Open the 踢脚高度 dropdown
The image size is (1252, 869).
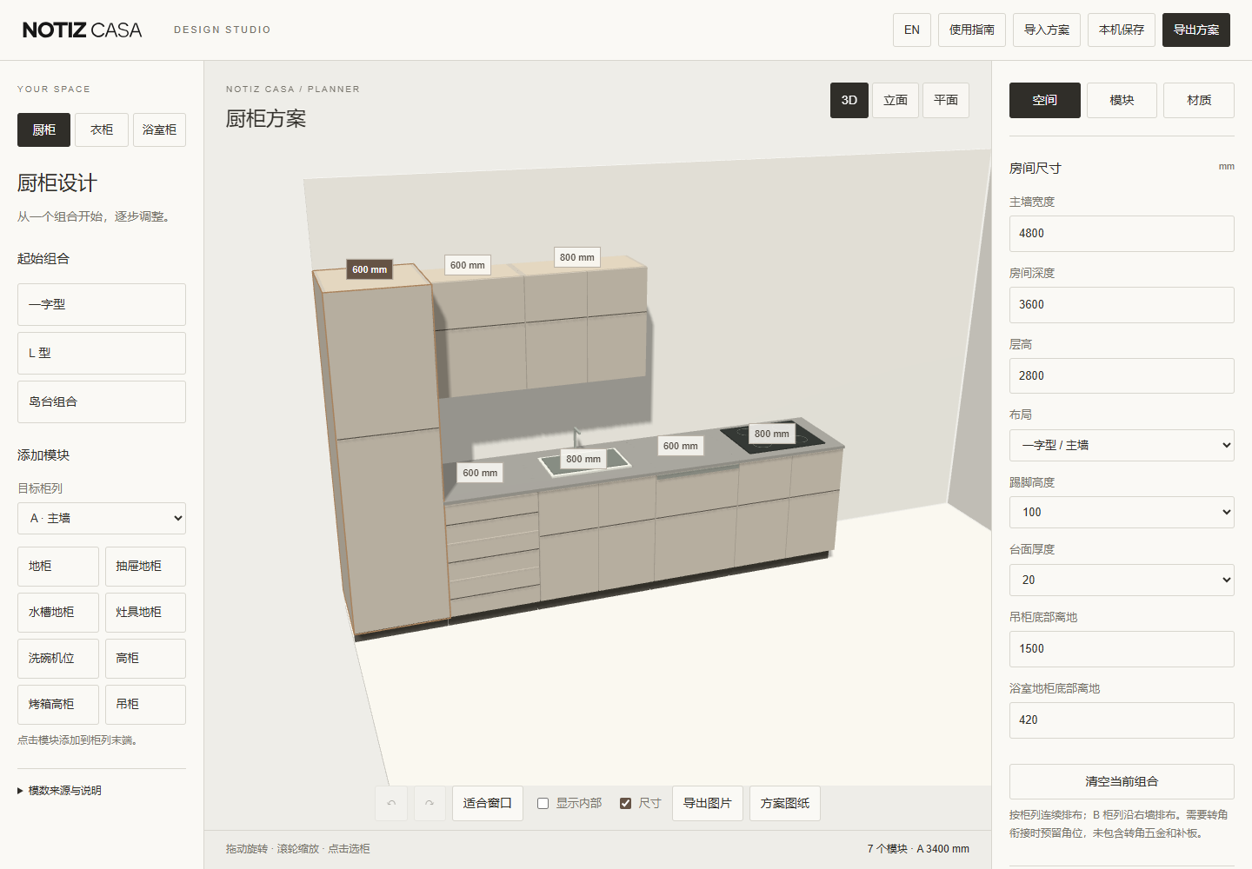coord(1122,513)
